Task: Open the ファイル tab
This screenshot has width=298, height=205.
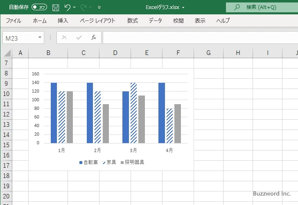Action: click(14, 20)
